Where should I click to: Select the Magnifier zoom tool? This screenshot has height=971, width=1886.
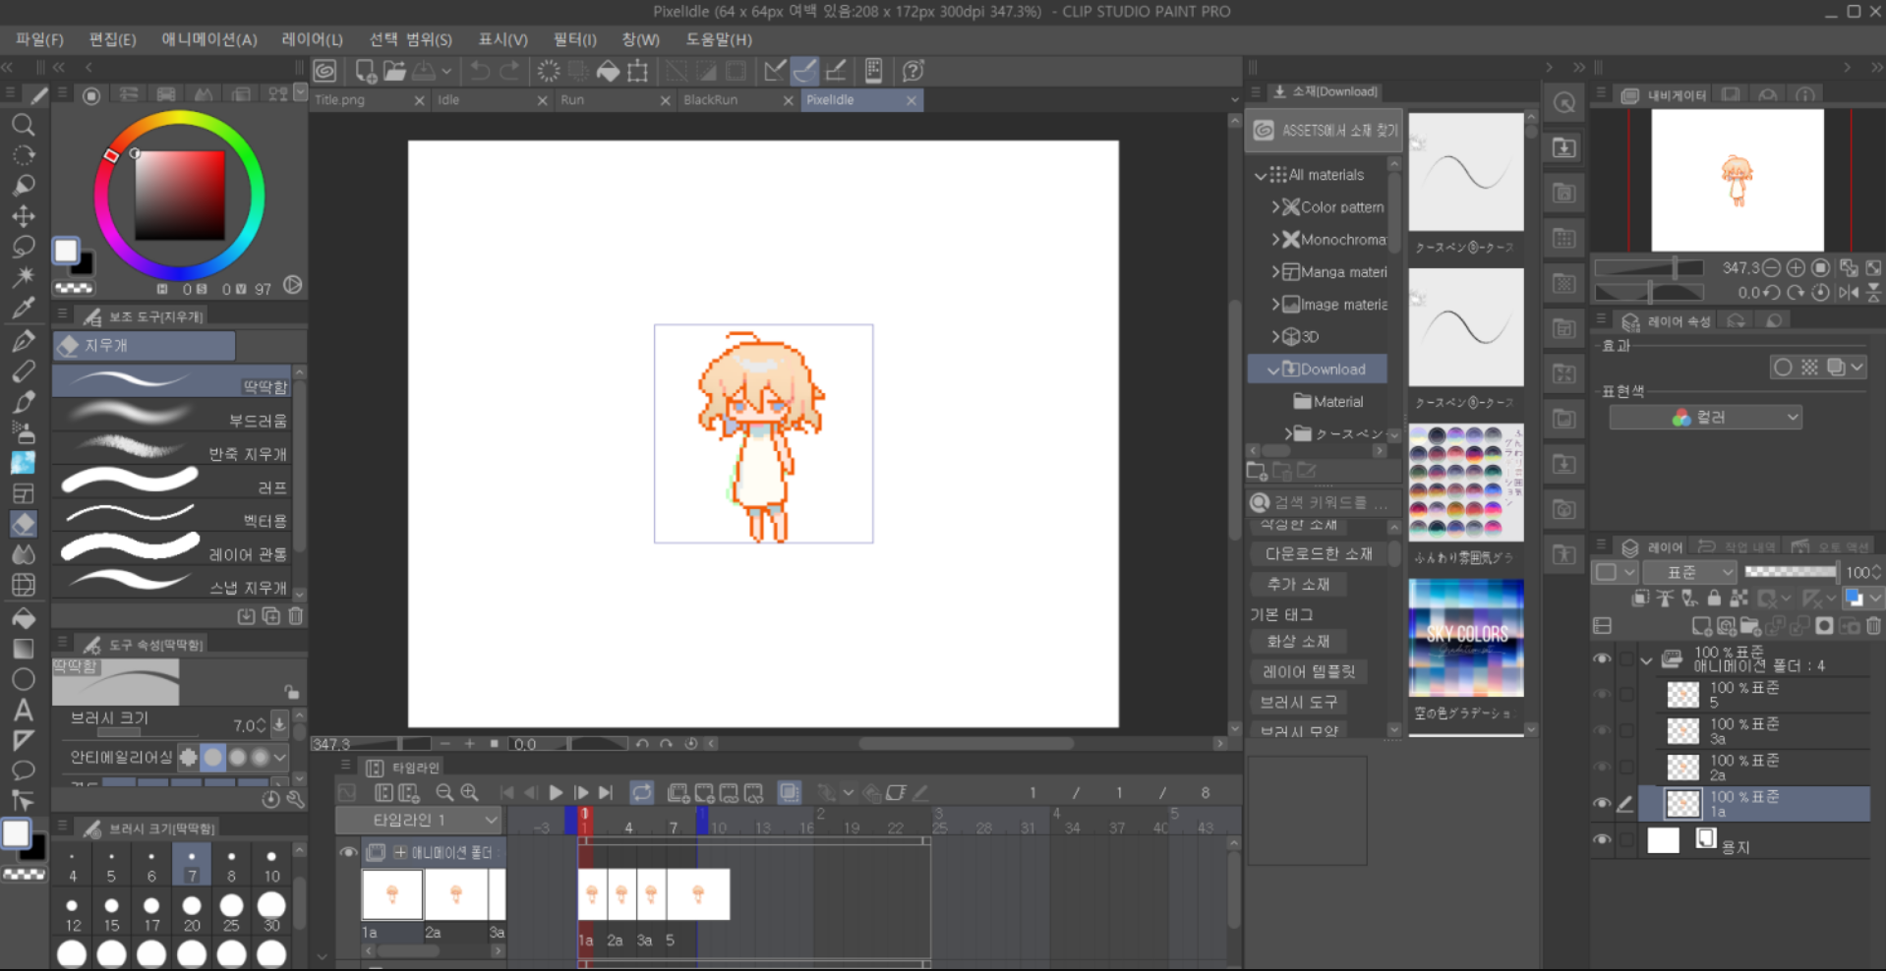tap(24, 125)
